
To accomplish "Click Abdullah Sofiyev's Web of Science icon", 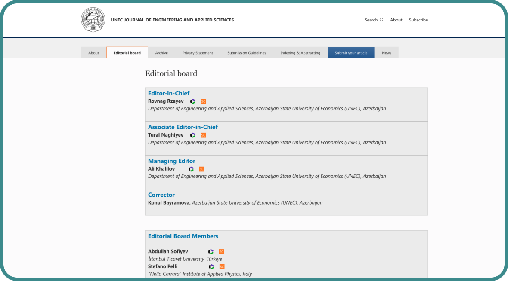I will 211,252.
